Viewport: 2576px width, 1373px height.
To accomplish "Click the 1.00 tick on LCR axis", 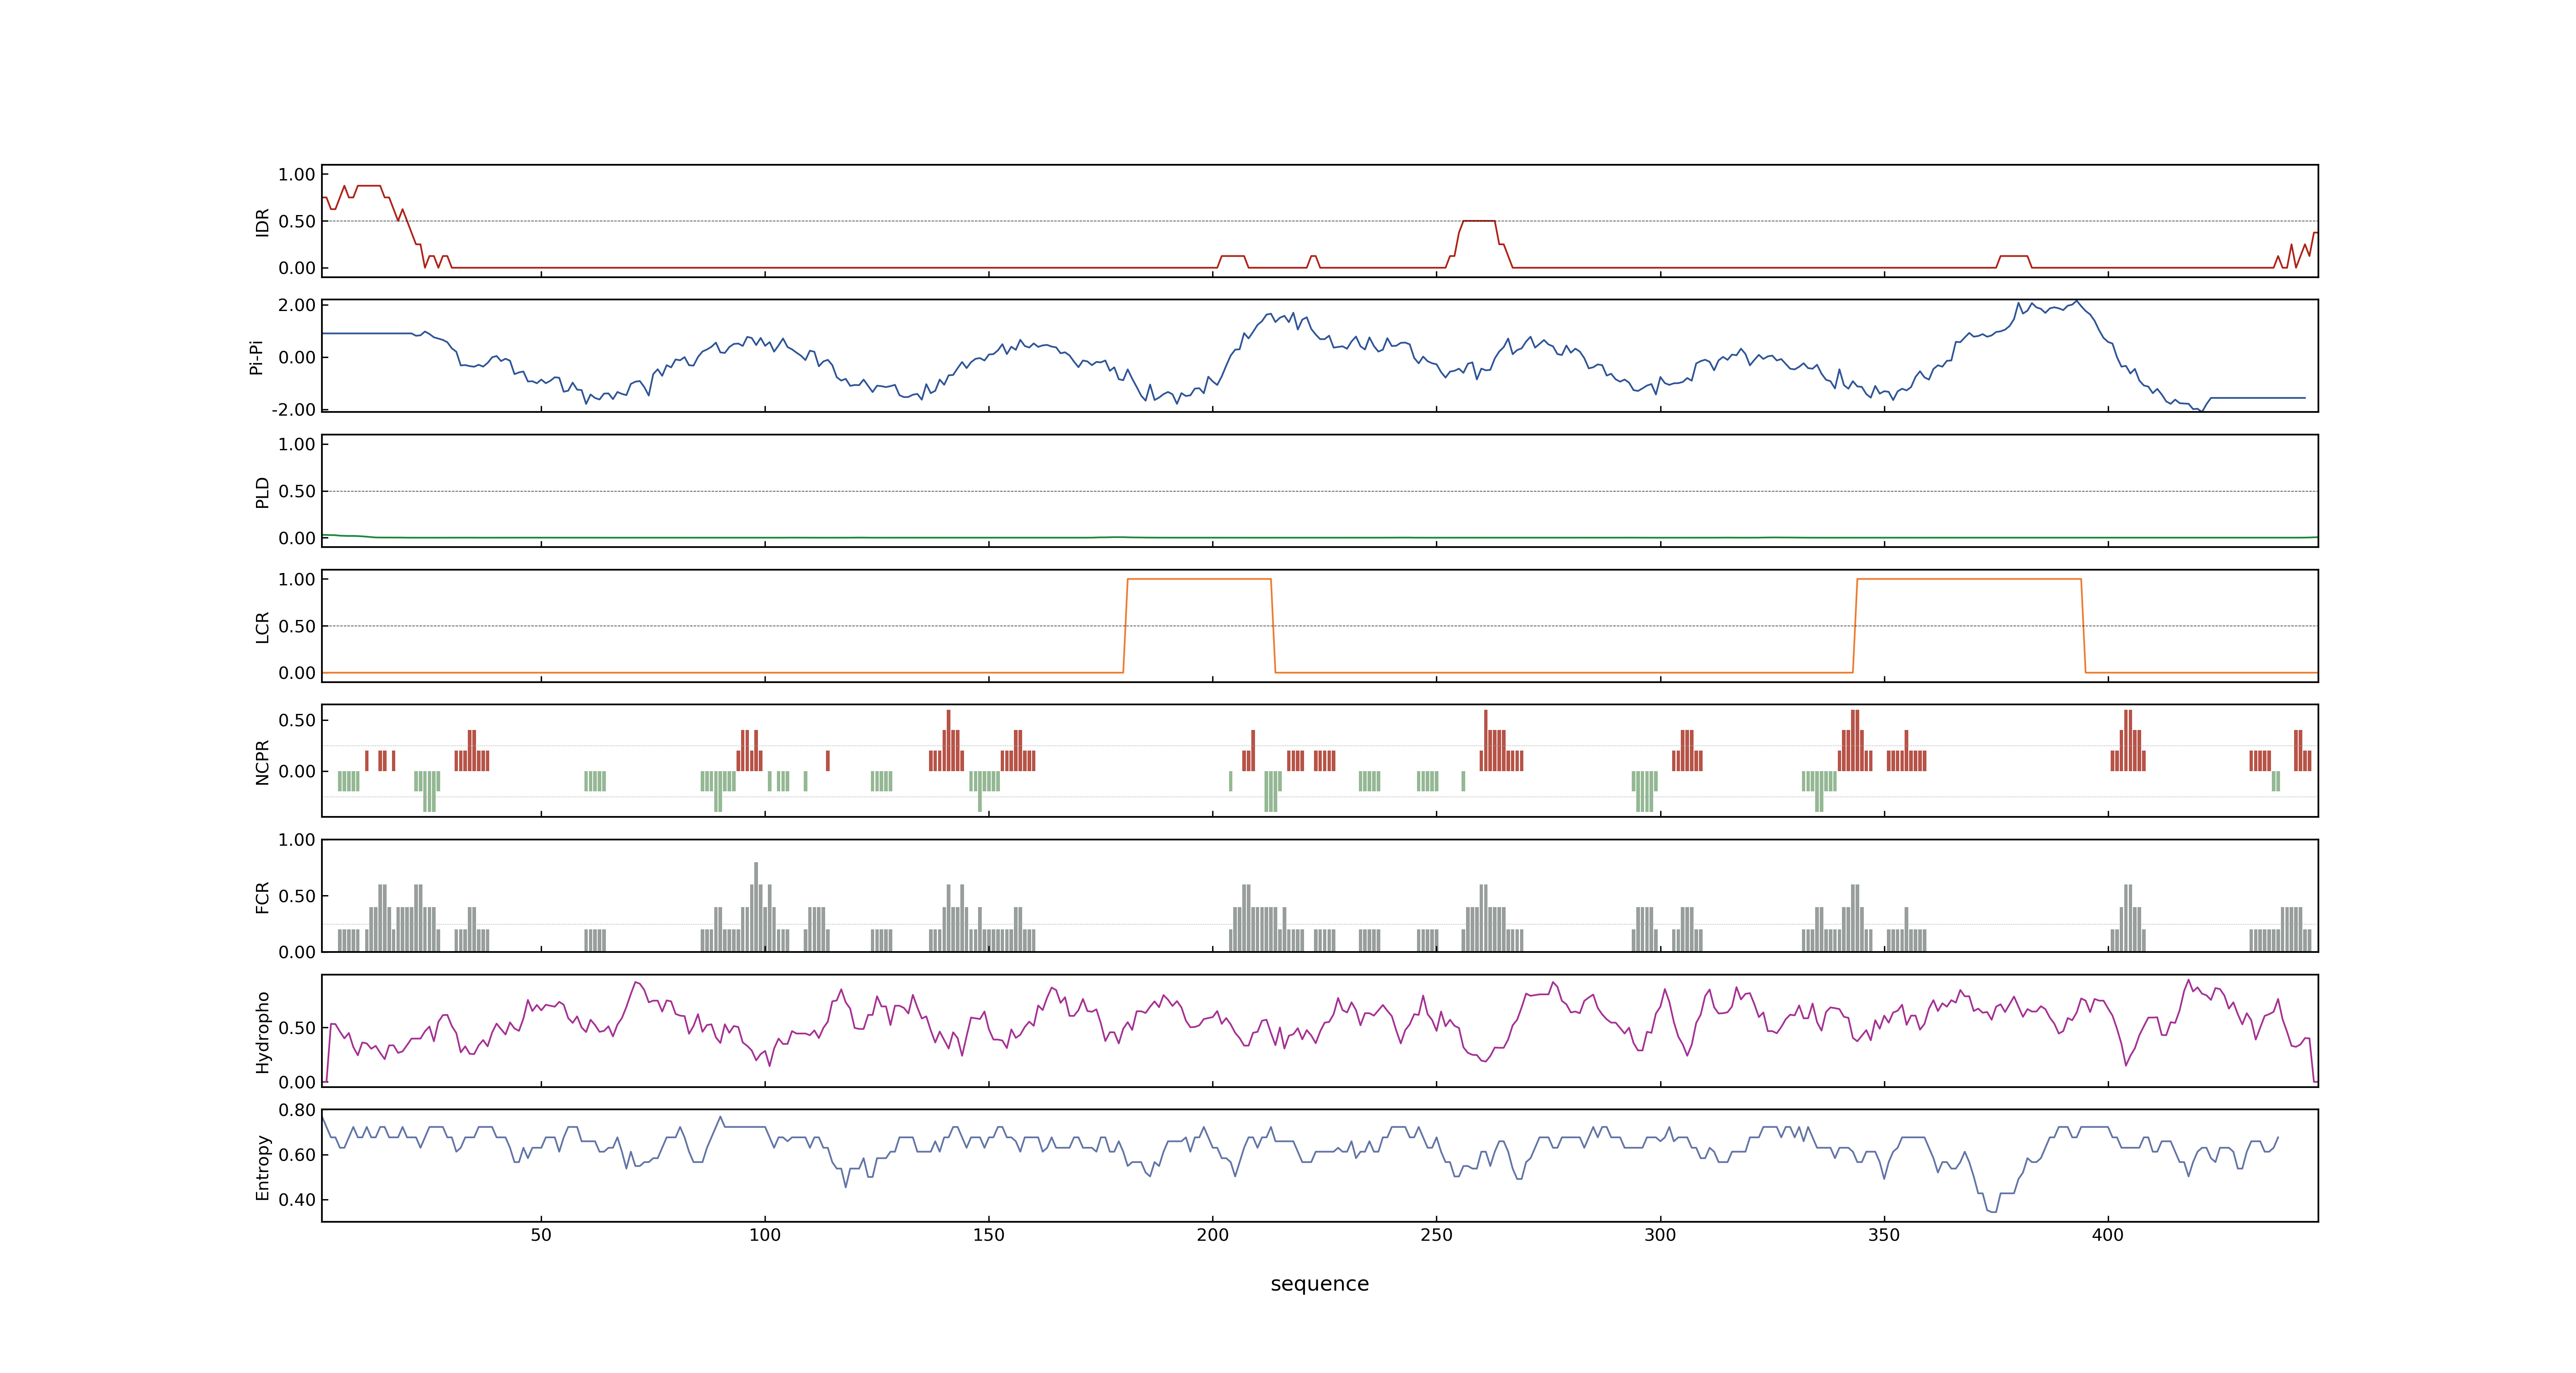I will [297, 580].
